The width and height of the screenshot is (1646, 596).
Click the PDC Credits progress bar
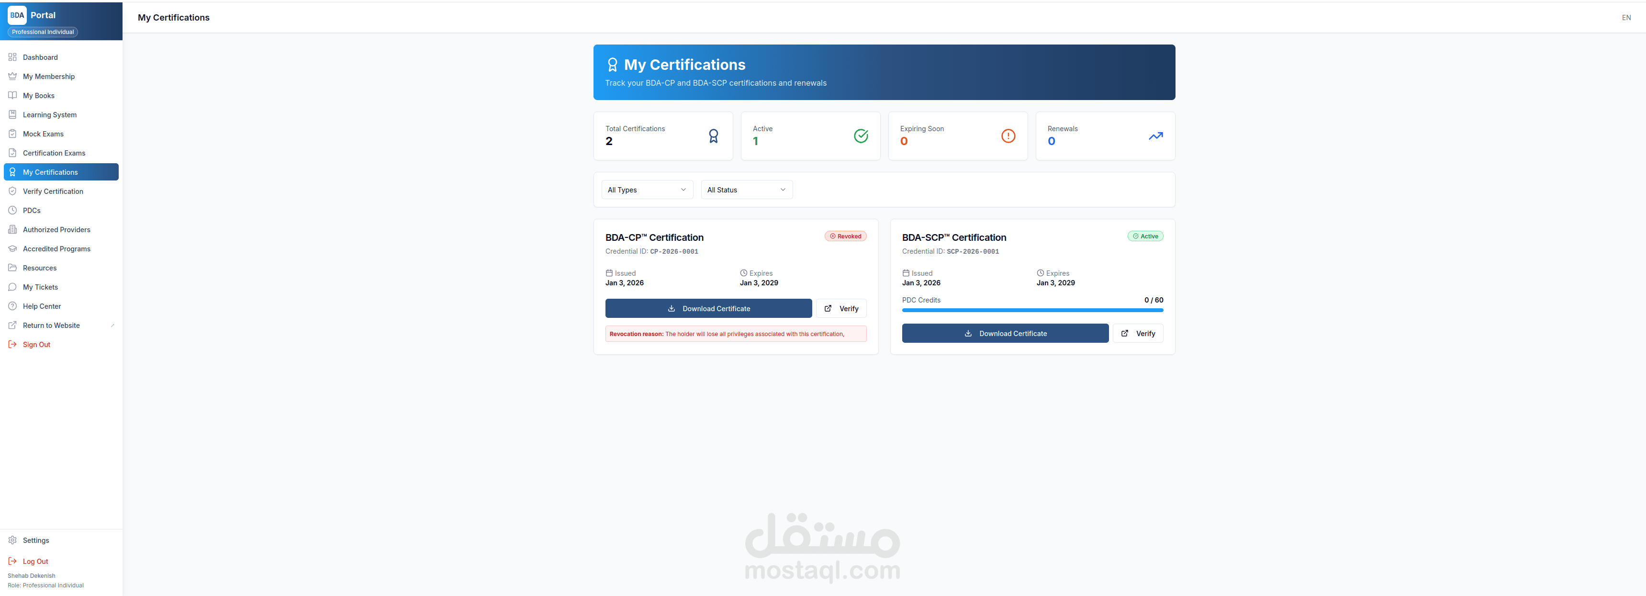[1032, 311]
